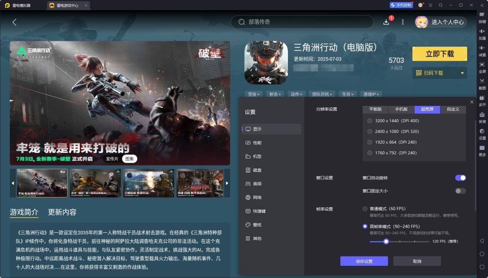Collapse the right sidebar with double chevron

[482, 5]
